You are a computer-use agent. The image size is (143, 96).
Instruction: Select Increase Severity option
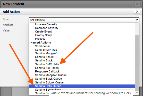point(46,24)
